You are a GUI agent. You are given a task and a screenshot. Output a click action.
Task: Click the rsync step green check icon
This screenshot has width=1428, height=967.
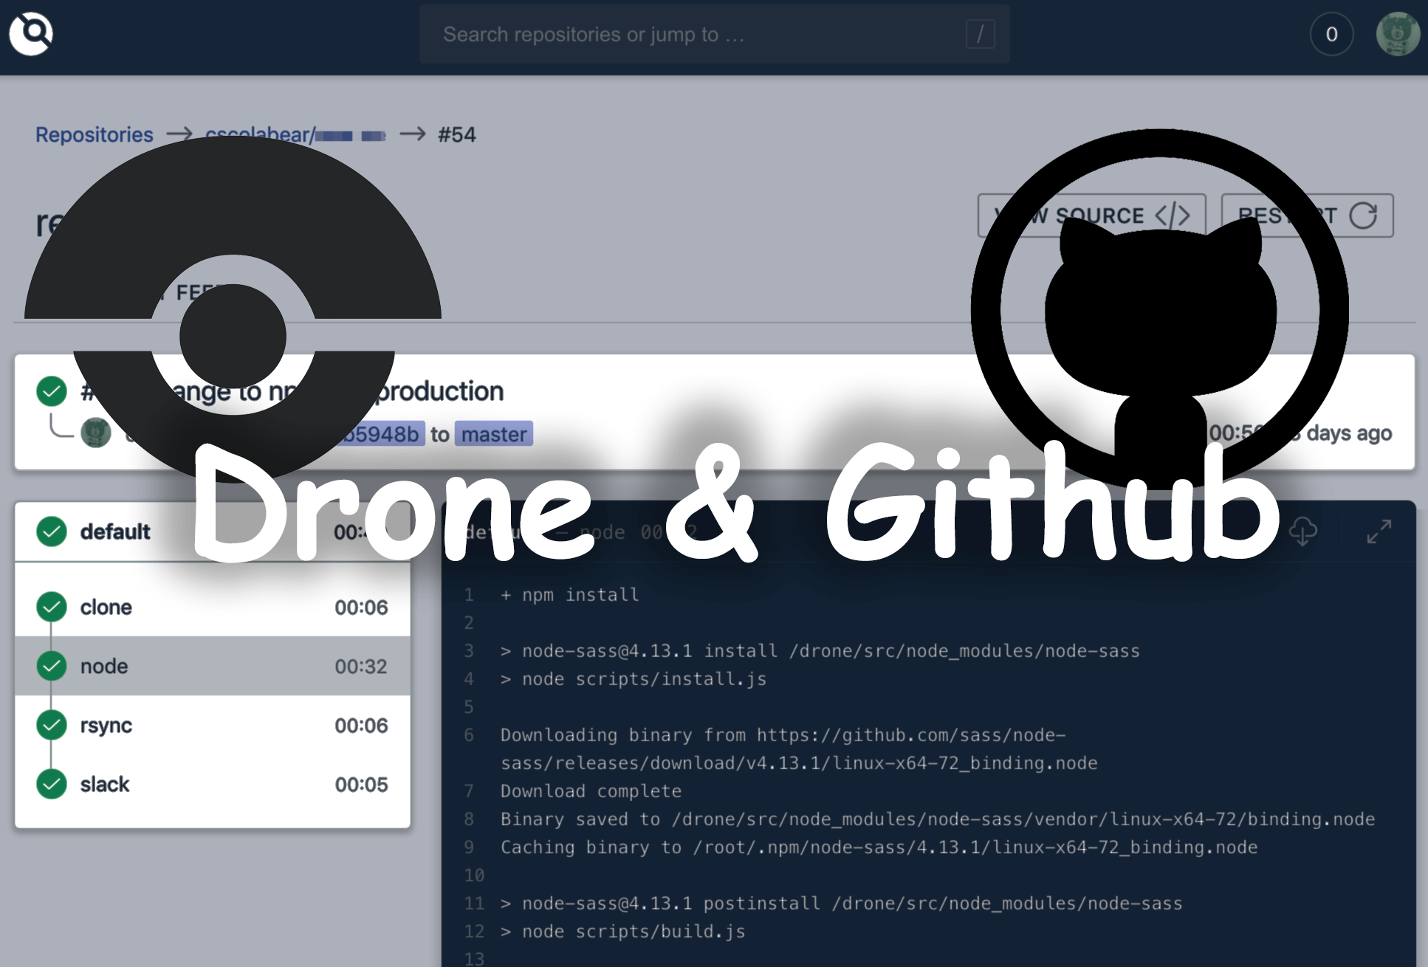coord(52,725)
